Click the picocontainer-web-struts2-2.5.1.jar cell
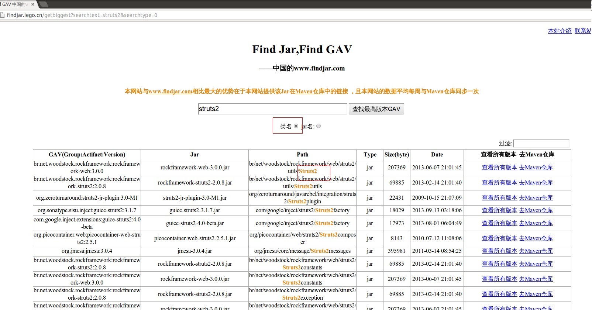The image size is (592, 310). tap(195, 238)
